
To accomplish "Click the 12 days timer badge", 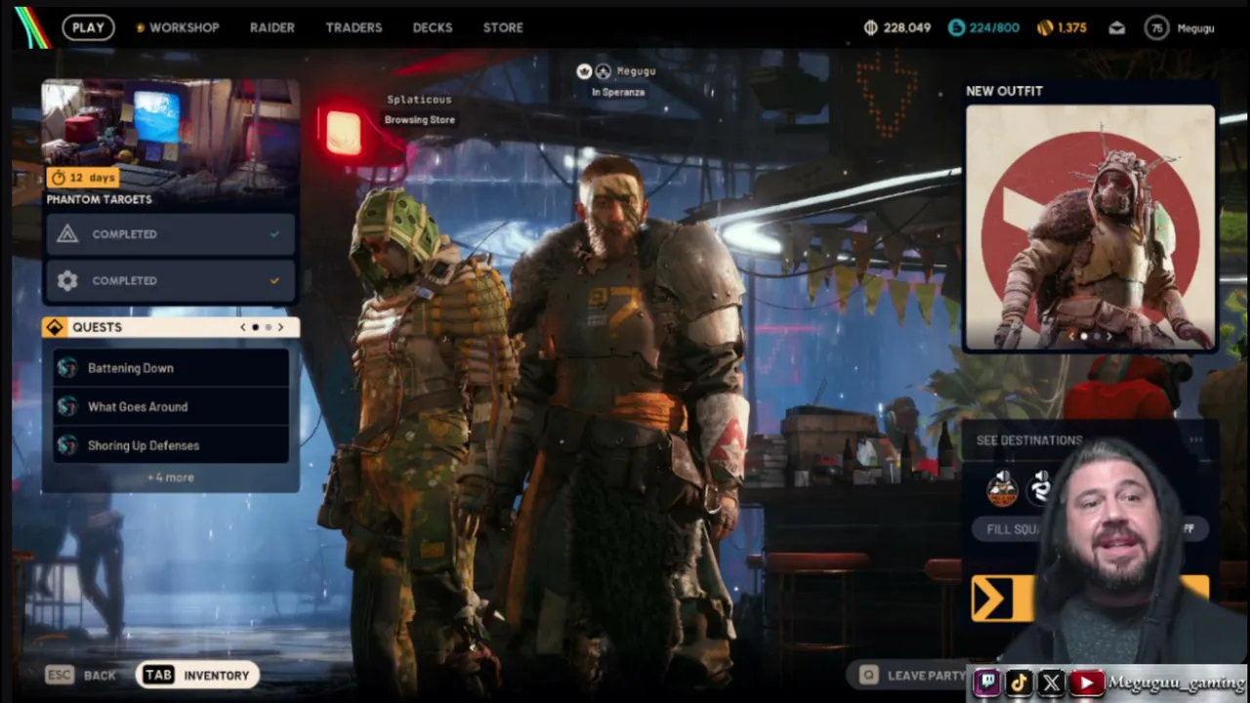I will click(83, 177).
